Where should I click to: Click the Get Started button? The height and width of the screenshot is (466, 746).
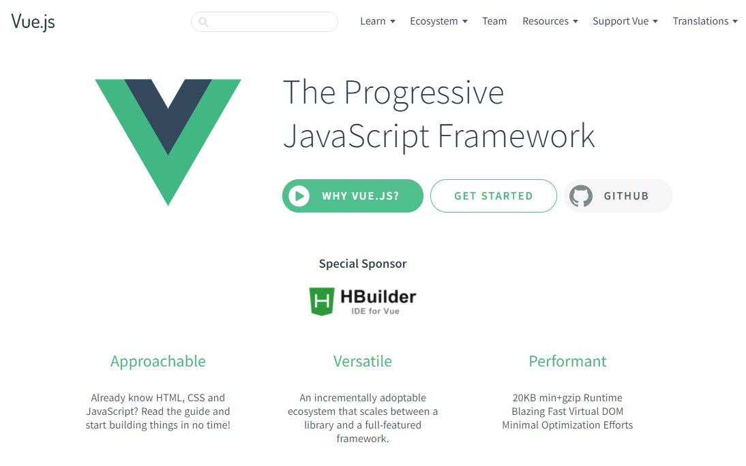(x=494, y=196)
